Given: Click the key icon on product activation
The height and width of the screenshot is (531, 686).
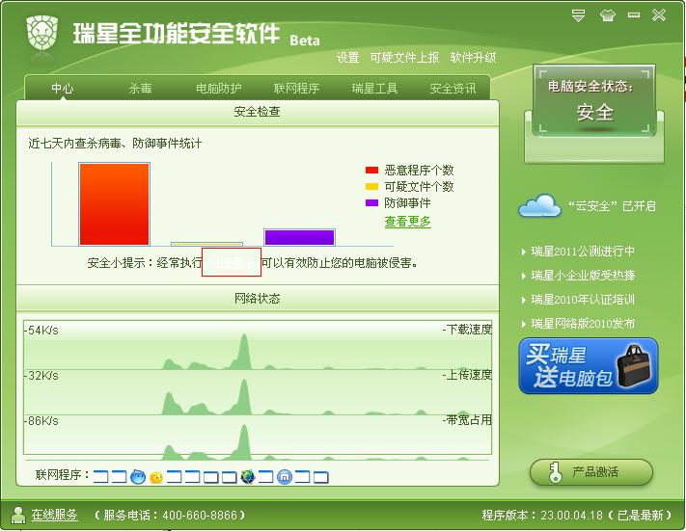Looking at the screenshot, I should [x=555, y=472].
